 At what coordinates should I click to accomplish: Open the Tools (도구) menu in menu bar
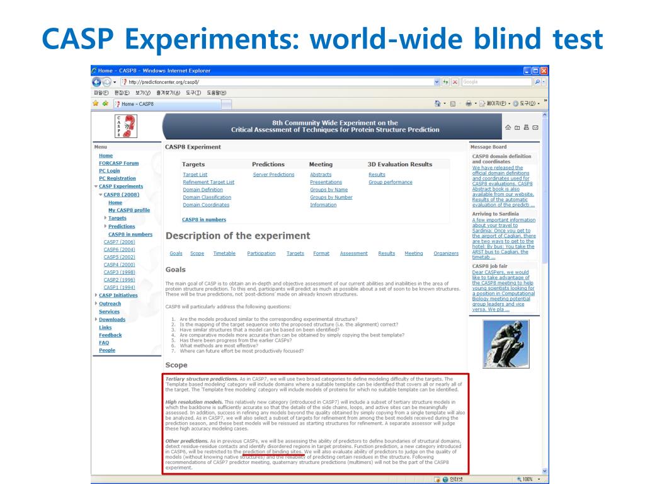(x=193, y=93)
